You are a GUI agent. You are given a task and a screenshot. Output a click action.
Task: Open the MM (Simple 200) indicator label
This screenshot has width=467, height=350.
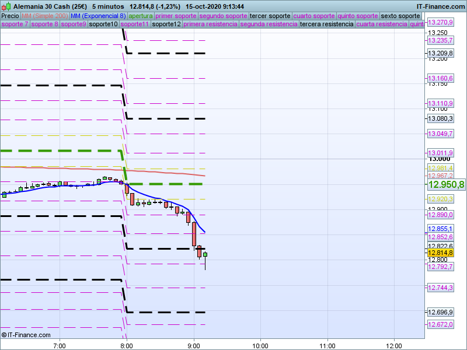click(41, 16)
